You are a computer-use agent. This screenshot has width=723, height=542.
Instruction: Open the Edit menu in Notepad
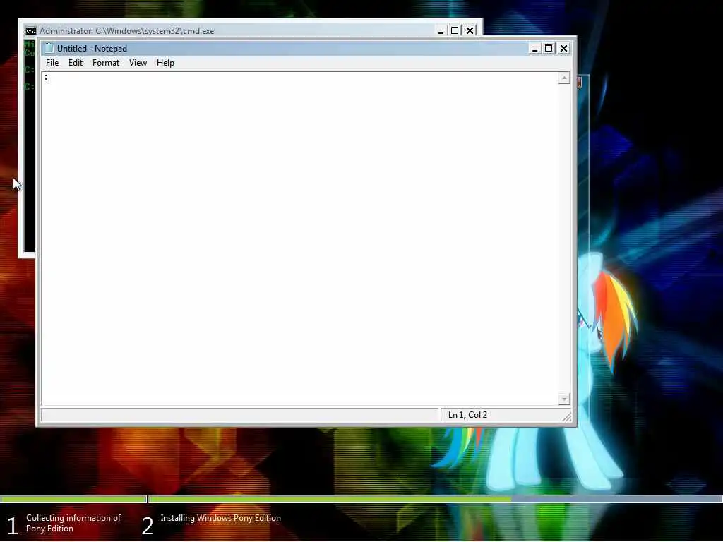(76, 63)
